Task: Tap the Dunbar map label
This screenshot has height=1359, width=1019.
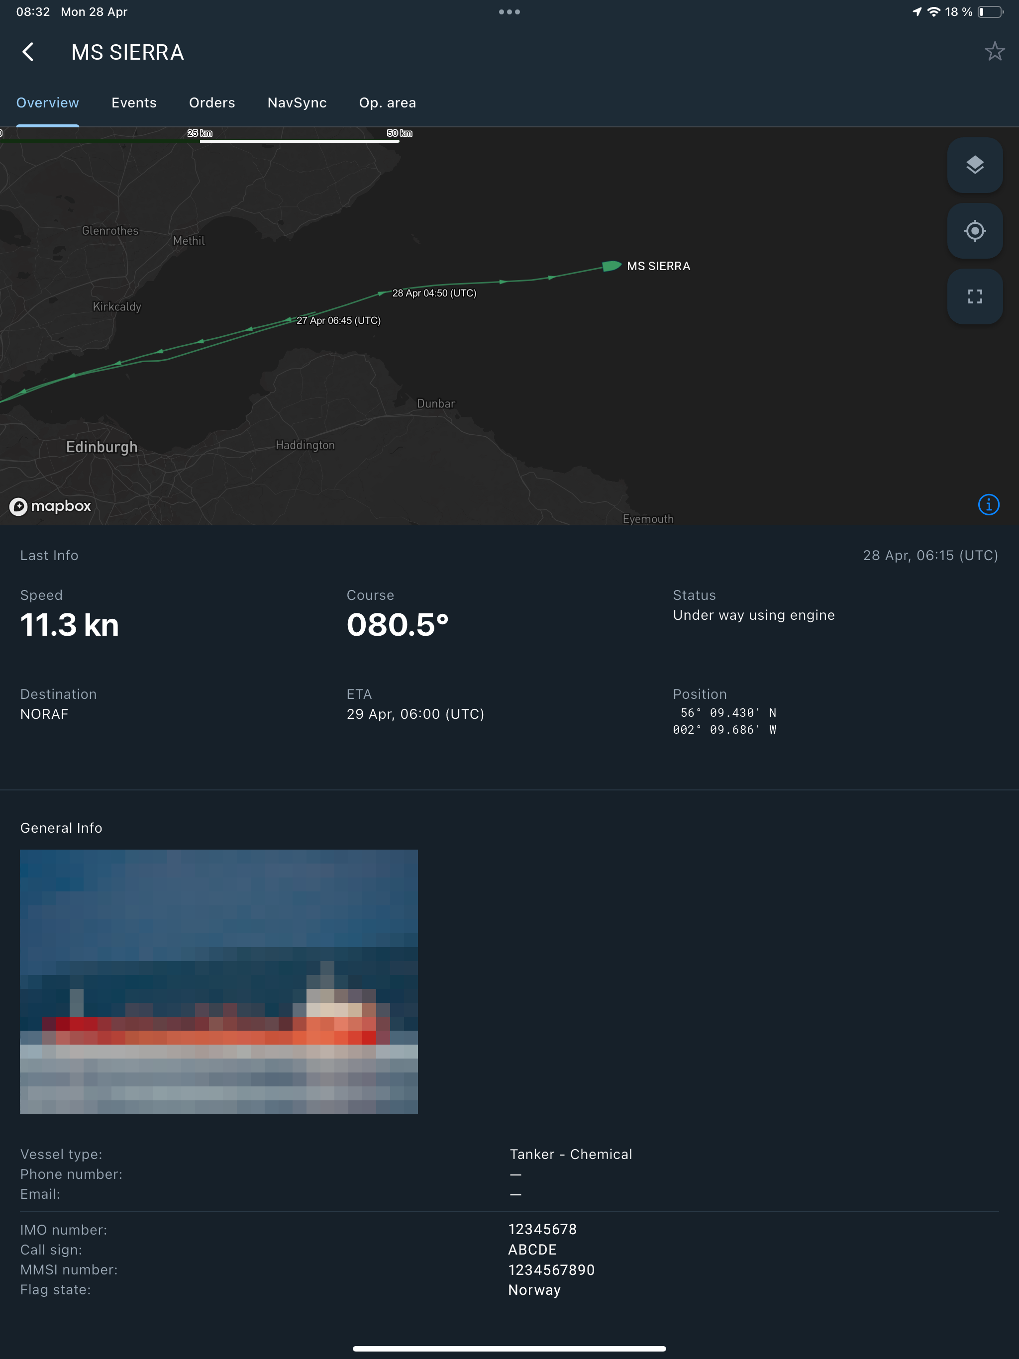Action: (x=436, y=403)
